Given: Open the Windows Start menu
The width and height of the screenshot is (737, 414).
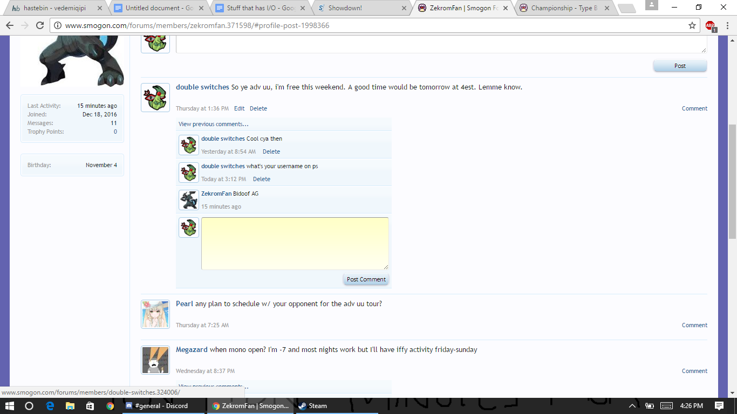Looking at the screenshot, I should 9,406.
